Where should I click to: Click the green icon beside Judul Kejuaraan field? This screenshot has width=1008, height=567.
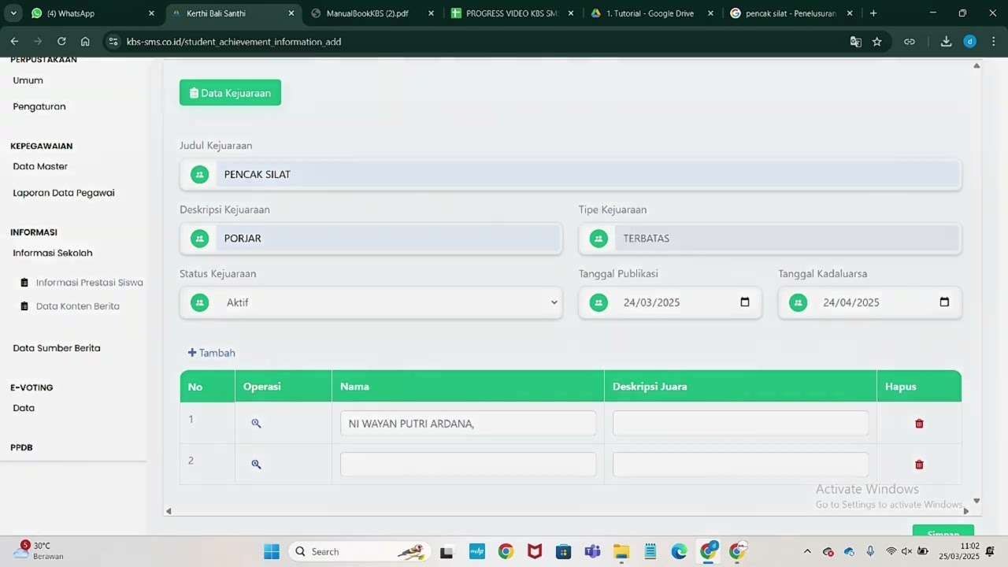(x=200, y=174)
